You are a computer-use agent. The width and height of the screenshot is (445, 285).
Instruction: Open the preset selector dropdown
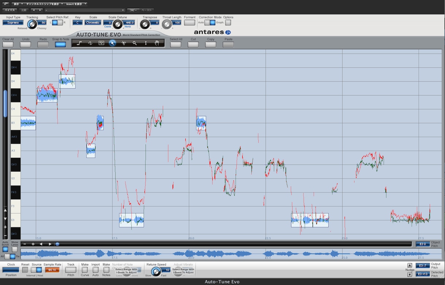coord(85,10)
